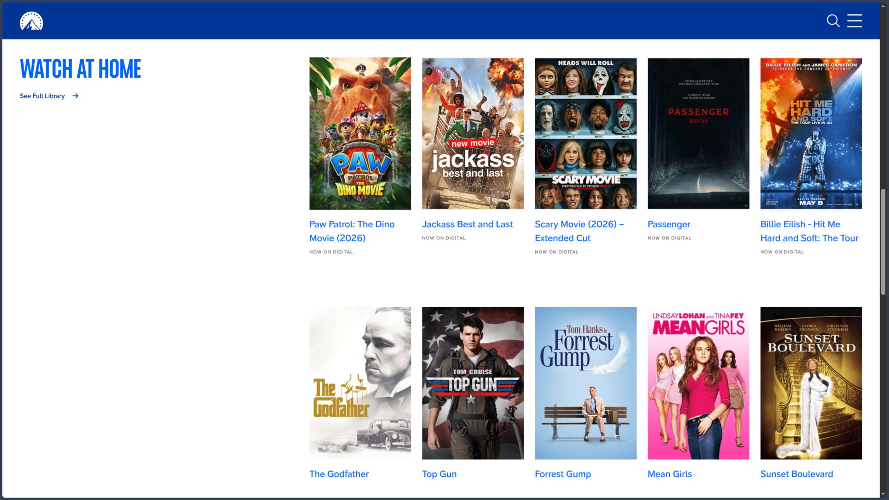Screen dimensions: 889x500
Task: Click NOW ON DIGITAL under Jackass Best and Last
Action: (444, 238)
